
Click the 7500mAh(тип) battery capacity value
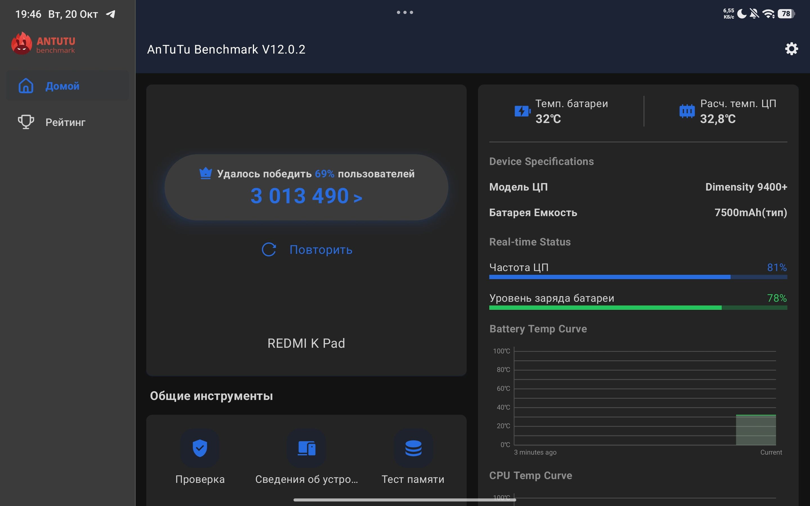click(x=751, y=213)
